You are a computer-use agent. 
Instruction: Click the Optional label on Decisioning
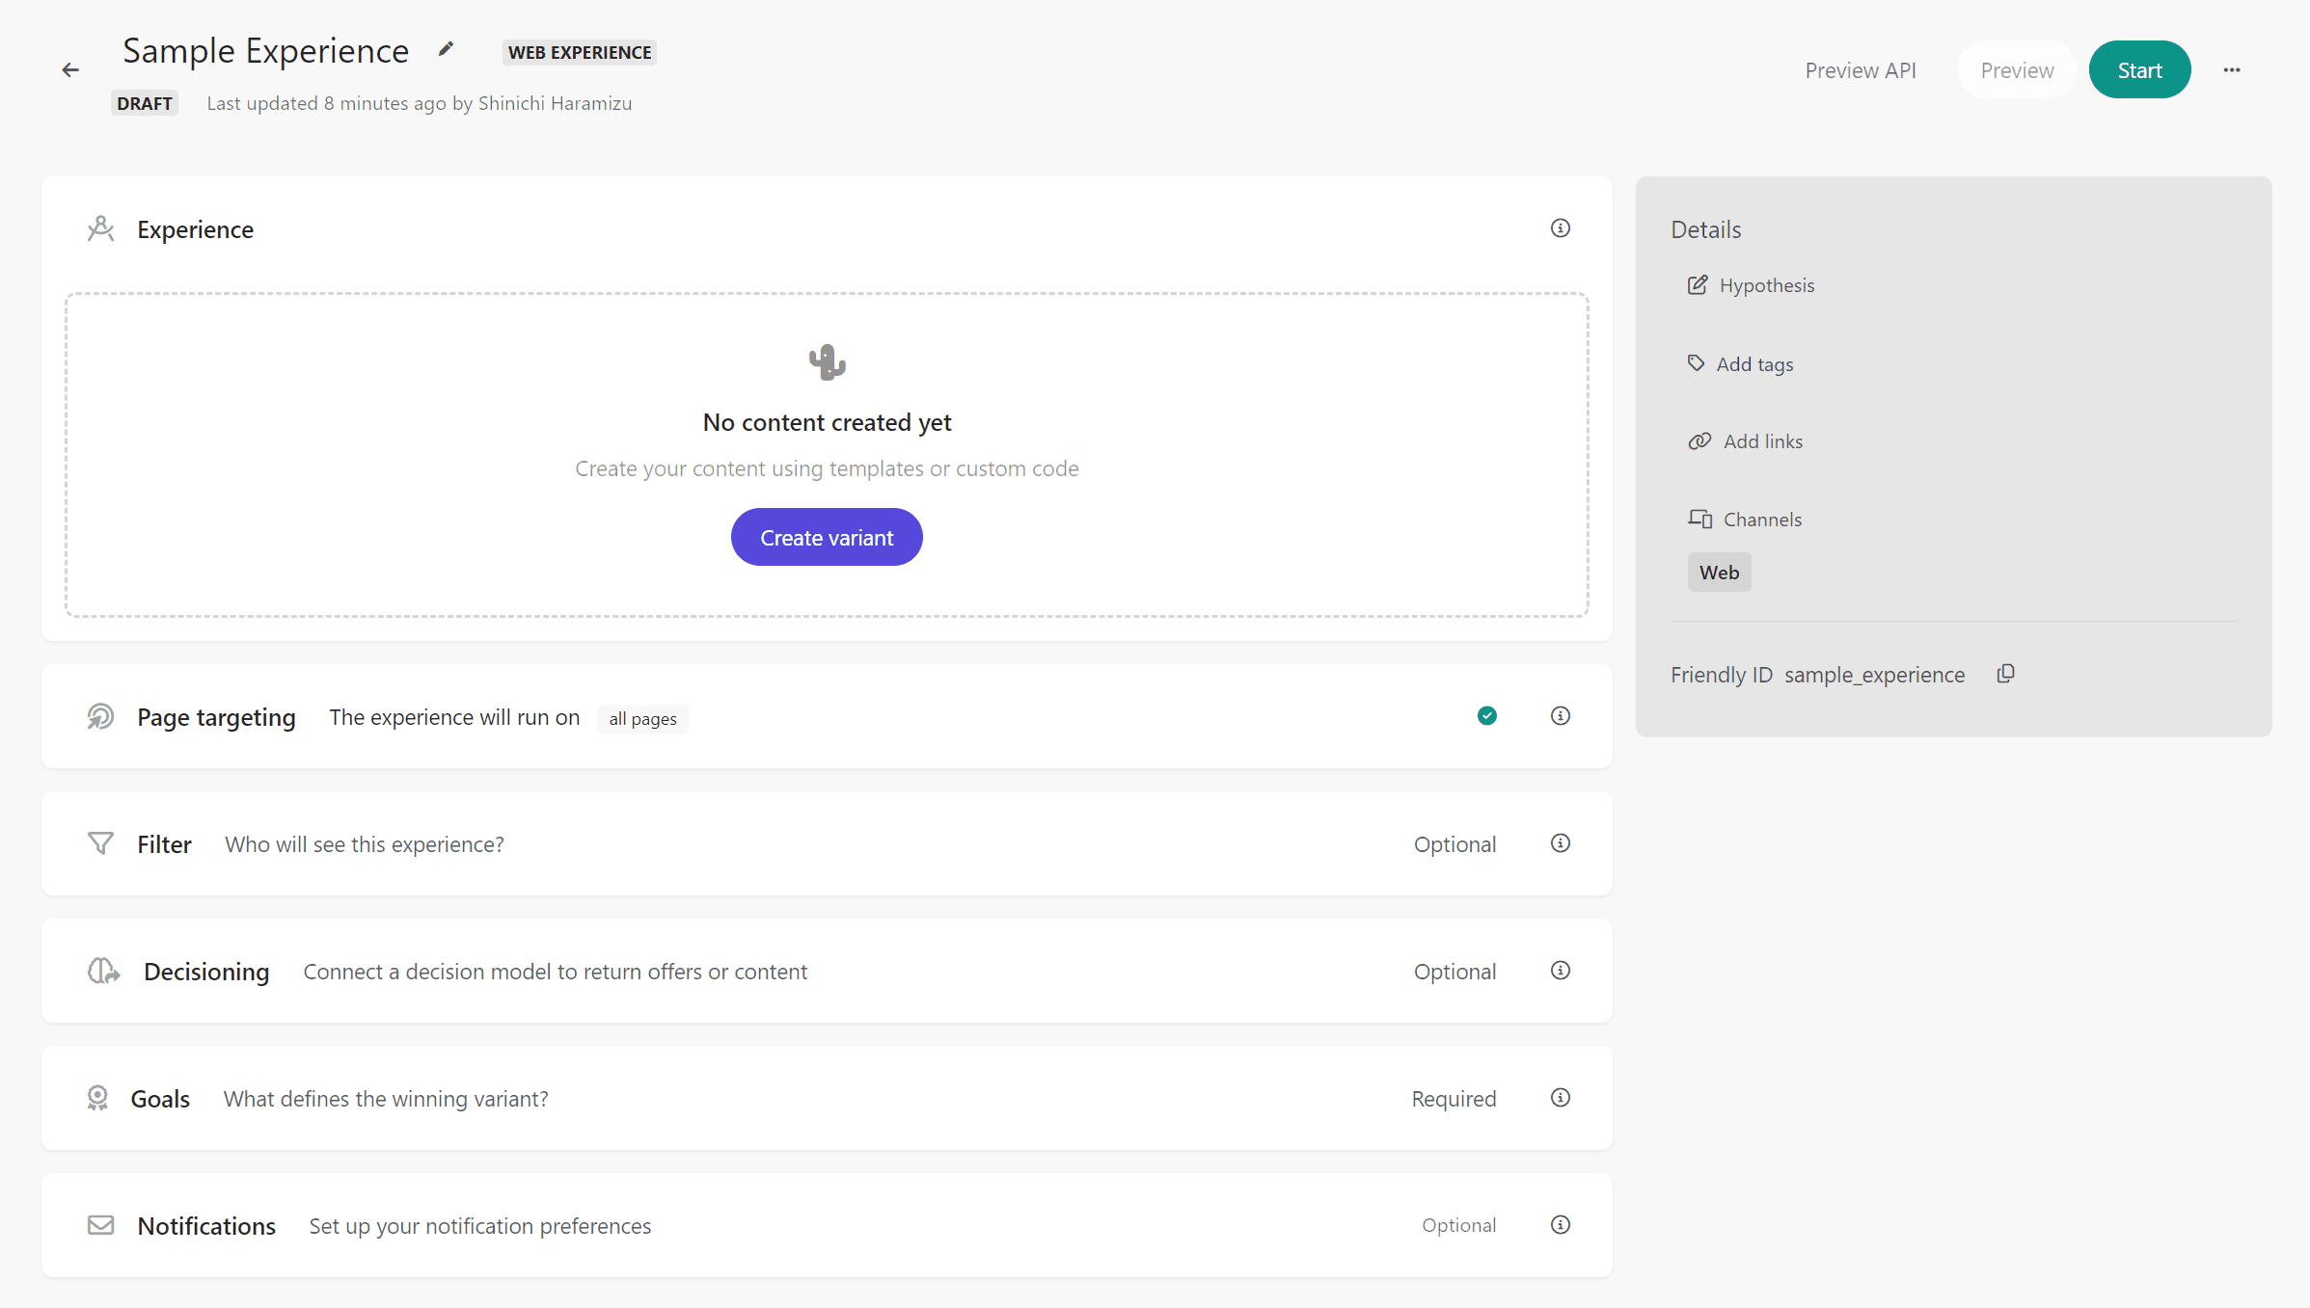point(1454,972)
